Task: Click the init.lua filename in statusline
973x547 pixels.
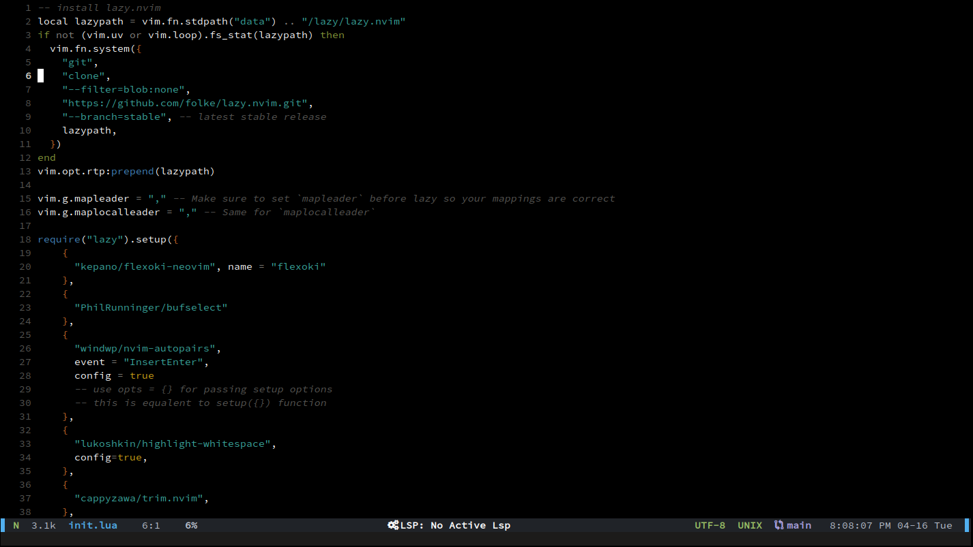Action: pos(92,525)
